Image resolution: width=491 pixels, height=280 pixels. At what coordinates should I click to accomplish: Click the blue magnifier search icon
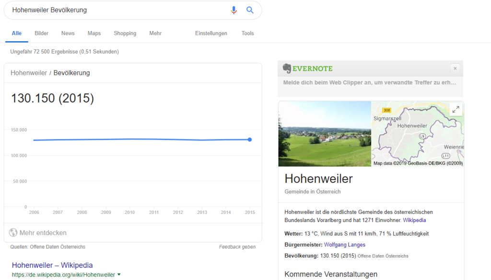[250, 10]
